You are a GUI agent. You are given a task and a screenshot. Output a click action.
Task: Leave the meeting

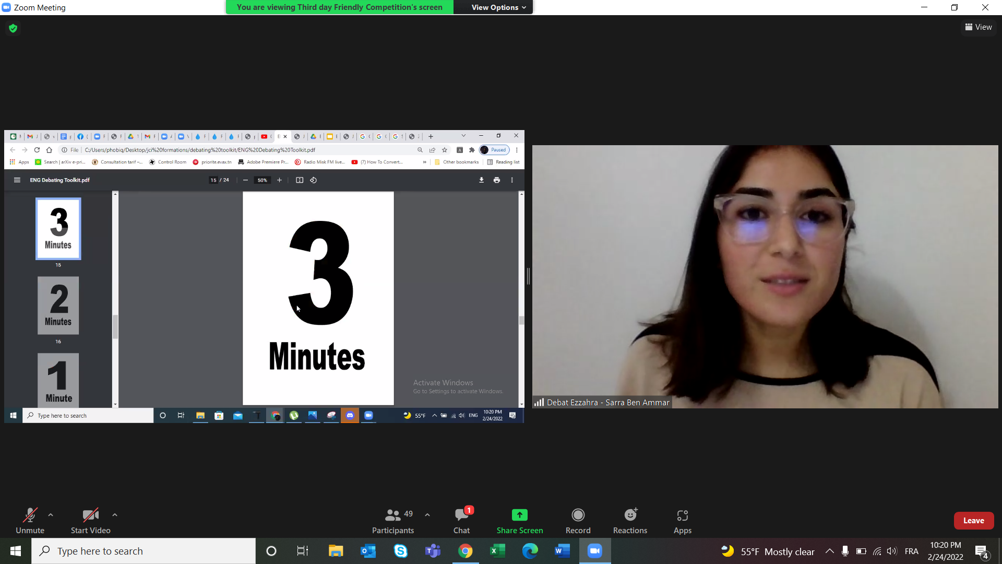click(973, 521)
